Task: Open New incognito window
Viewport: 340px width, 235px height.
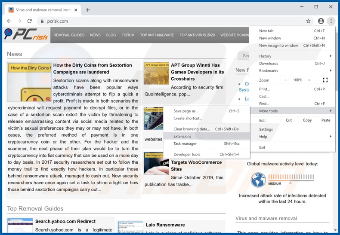Action: tap(292, 46)
